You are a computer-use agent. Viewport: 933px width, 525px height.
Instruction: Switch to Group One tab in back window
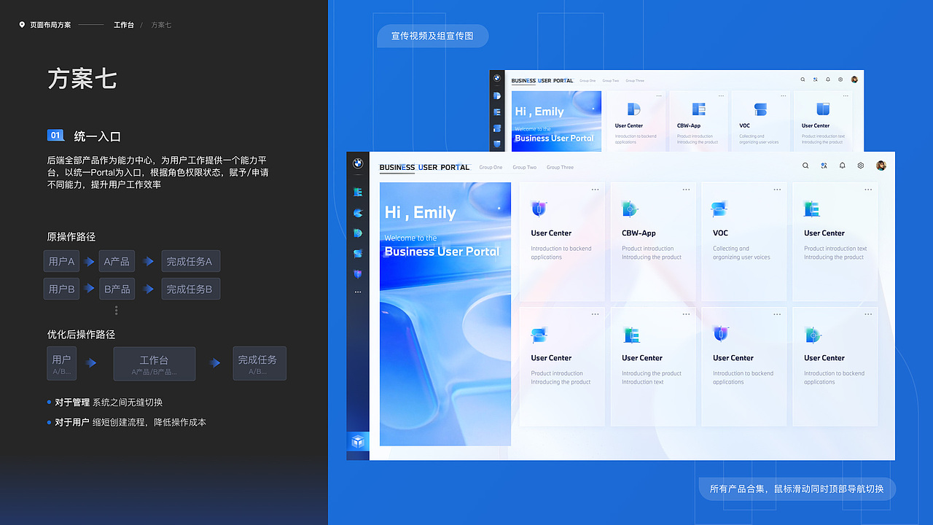tap(587, 81)
